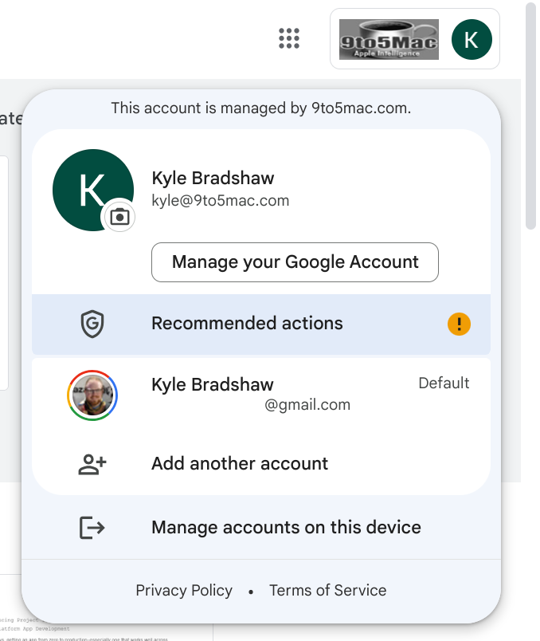The height and width of the screenshot is (641, 540).
Task: Click the 9to5Mac organization logo
Action: pyautogui.click(x=389, y=39)
